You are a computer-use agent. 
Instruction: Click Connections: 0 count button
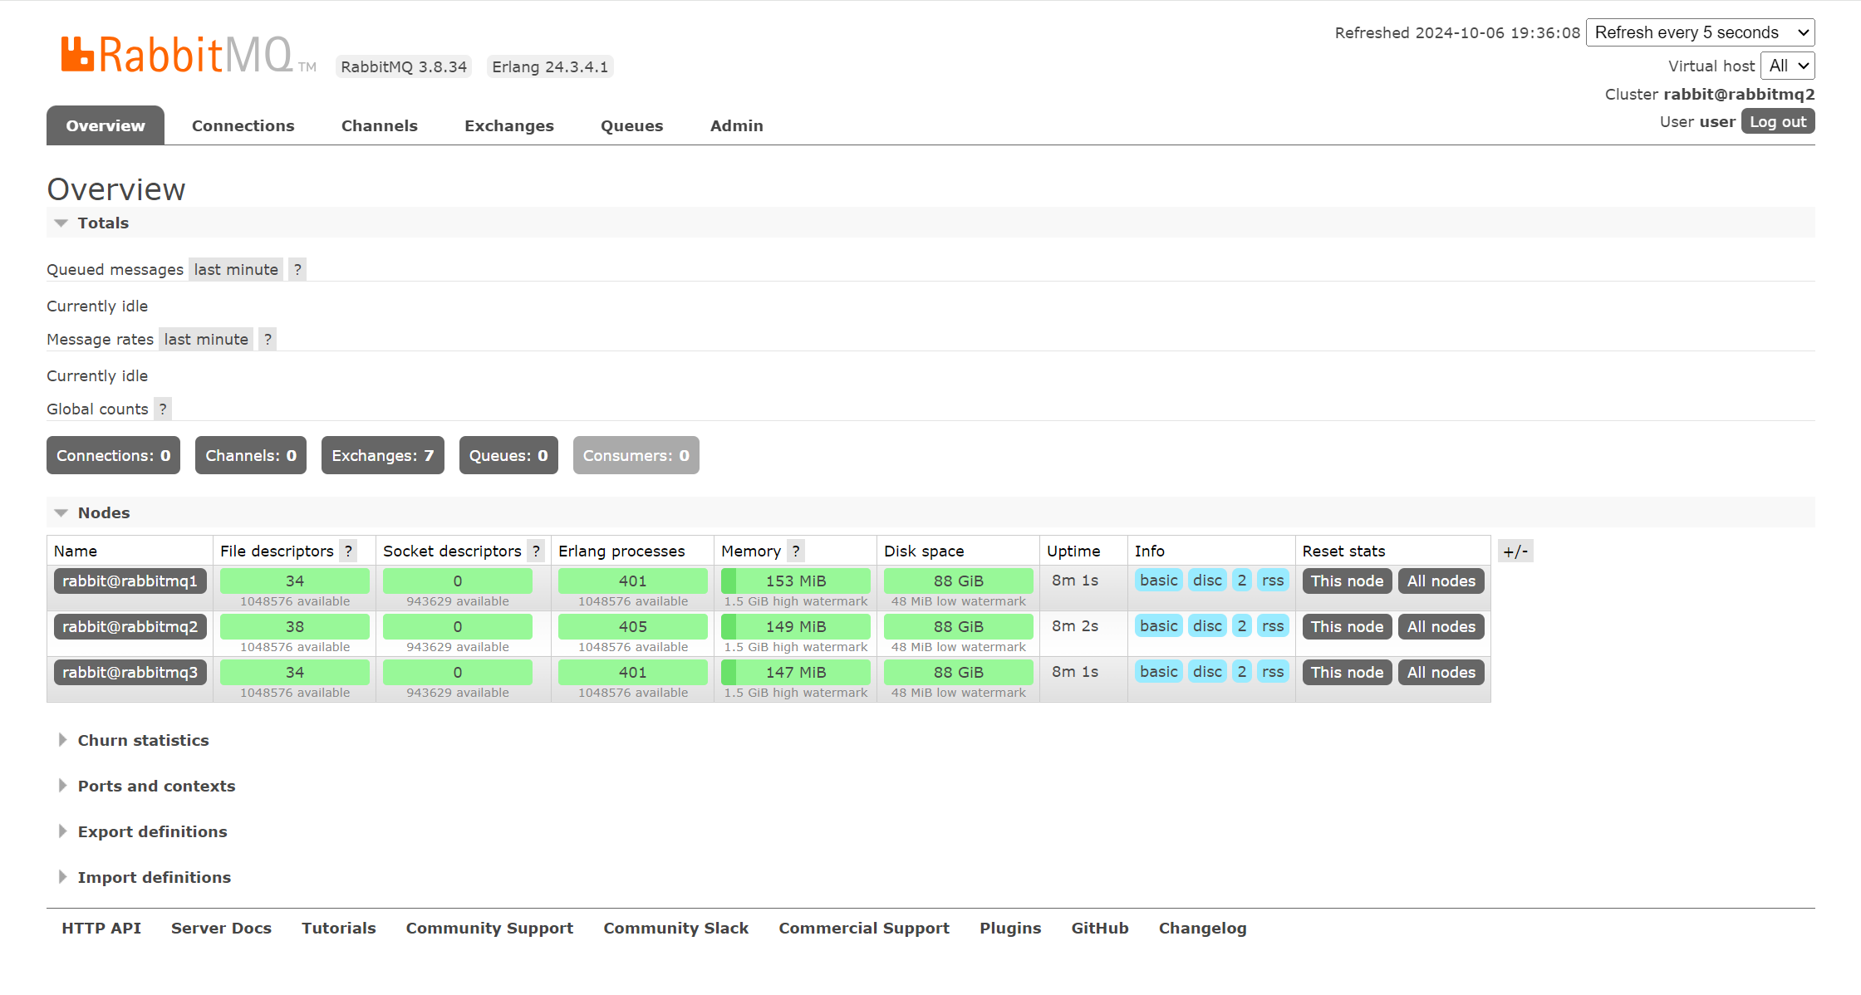point(113,455)
